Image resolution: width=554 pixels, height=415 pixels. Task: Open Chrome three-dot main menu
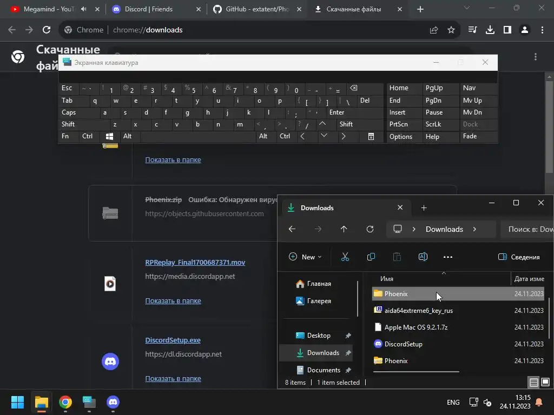click(542, 30)
